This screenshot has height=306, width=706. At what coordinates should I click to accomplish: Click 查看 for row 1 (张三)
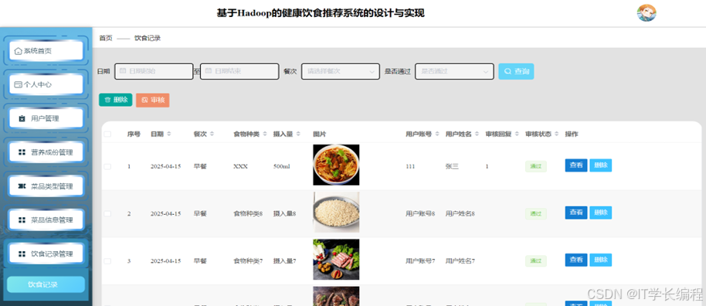pyautogui.click(x=576, y=165)
